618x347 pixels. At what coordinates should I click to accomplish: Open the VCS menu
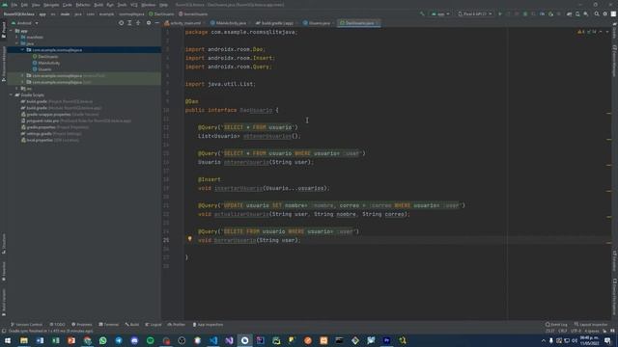(x=134, y=5)
